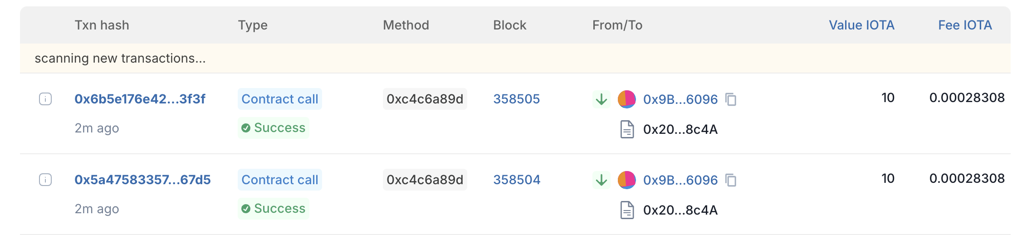Screen dimensions: 1027x235
Task: Click contract document icon in first row
Action: 627,129
